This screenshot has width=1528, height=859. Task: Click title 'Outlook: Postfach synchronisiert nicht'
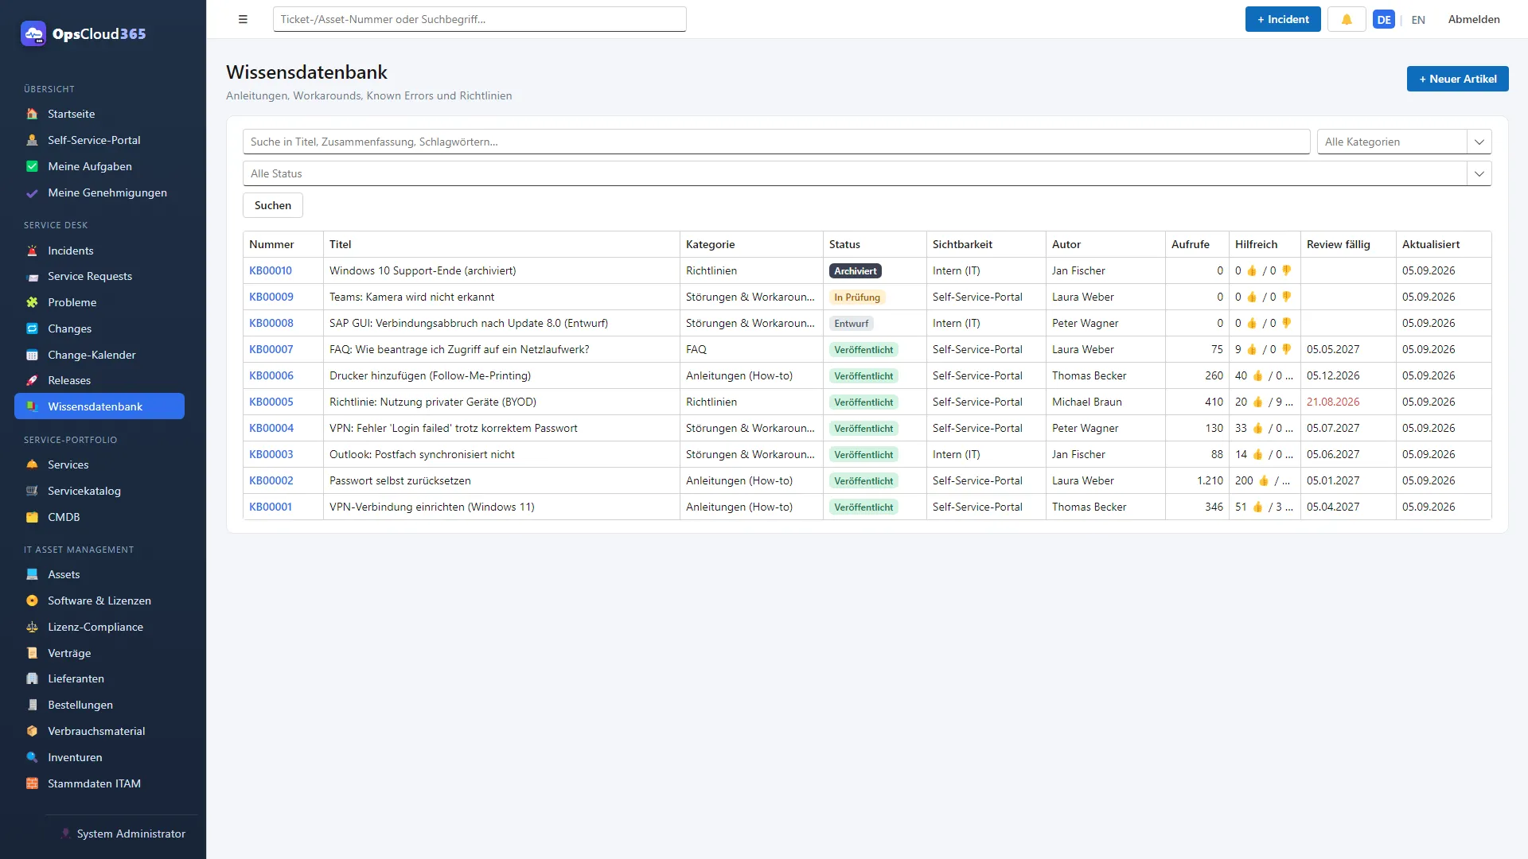click(x=422, y=454)
